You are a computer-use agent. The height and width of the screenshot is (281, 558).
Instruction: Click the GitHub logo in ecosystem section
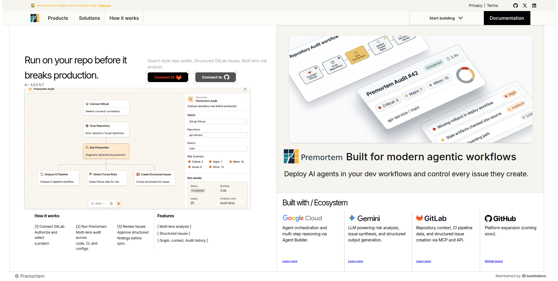coord(500,218)
